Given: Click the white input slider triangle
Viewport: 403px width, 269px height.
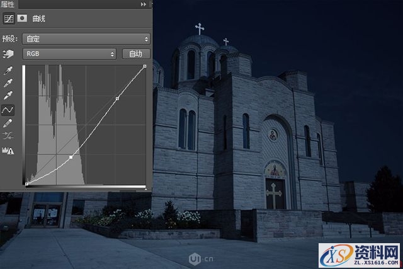Looking at the screenshot, I should 145,187.
